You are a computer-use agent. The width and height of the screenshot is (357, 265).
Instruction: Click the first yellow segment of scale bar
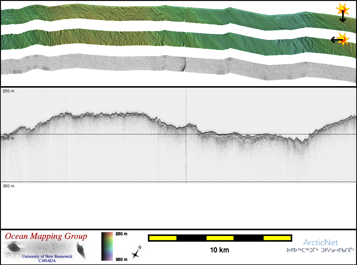click(x=163, y=238)
